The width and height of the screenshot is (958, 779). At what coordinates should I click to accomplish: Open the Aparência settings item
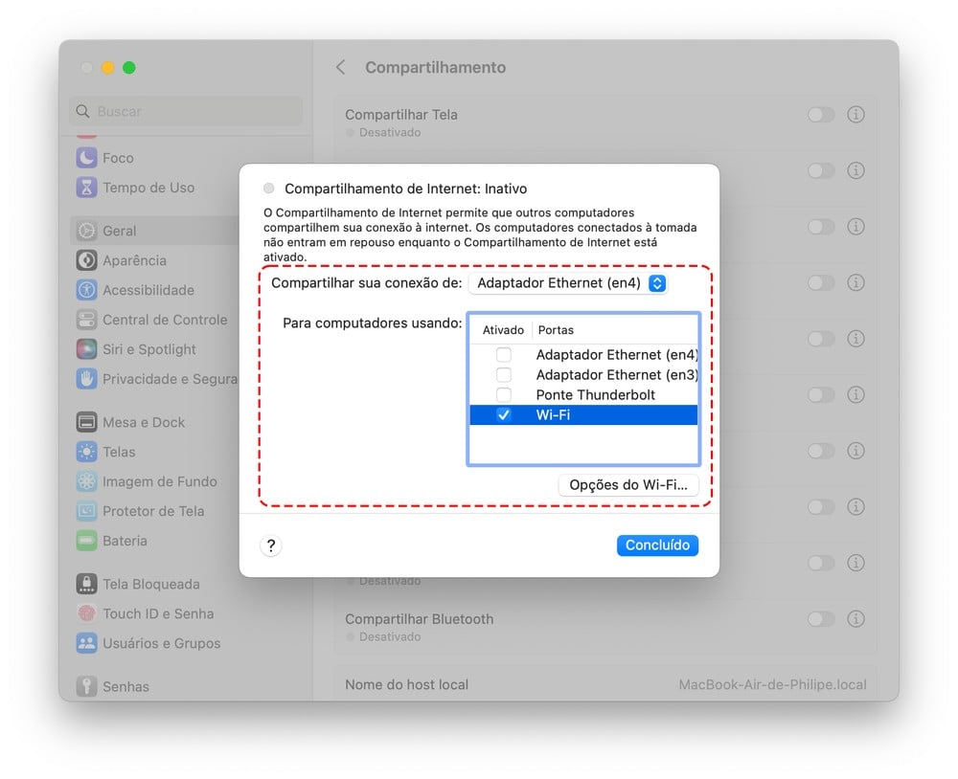(x=134, y=260)
